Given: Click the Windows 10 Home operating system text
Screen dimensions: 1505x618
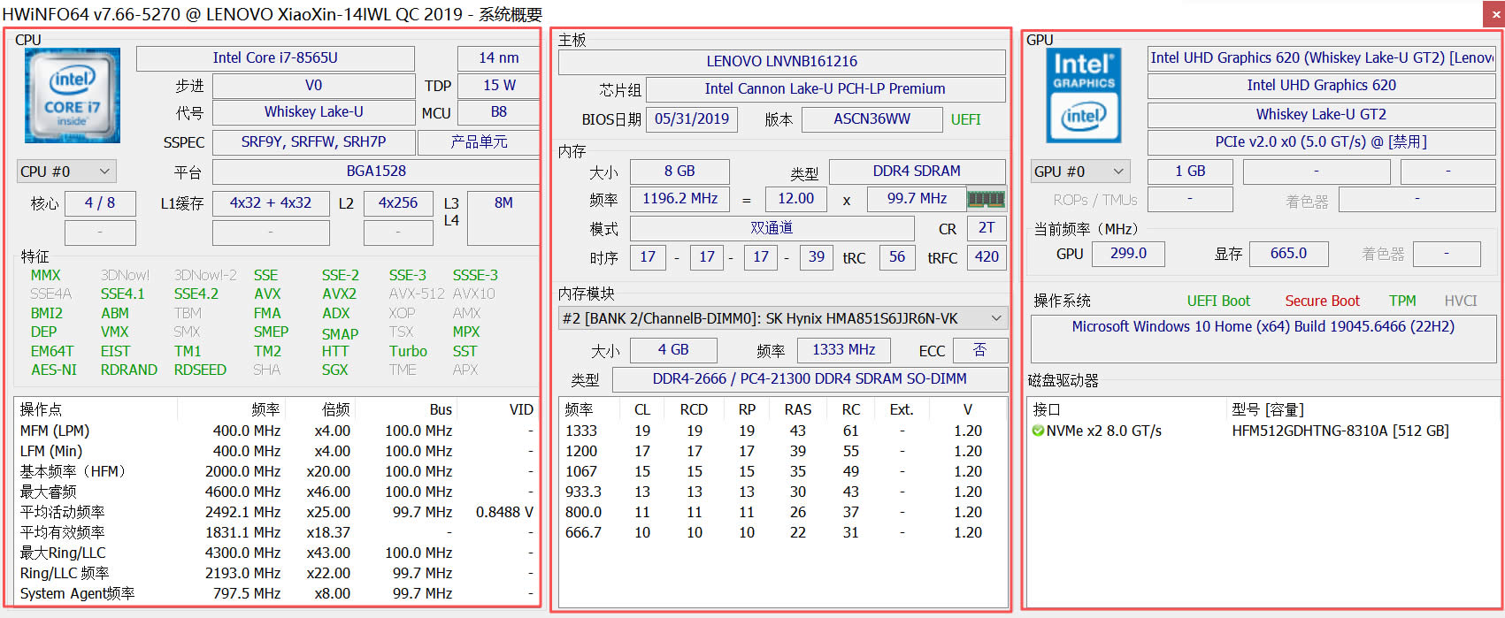Looking at the screenshot, I should point(1263,326).
